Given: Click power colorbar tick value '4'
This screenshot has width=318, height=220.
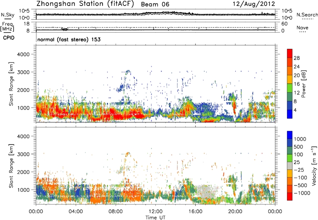Looking at the screenshot, I should coord(295,110).
